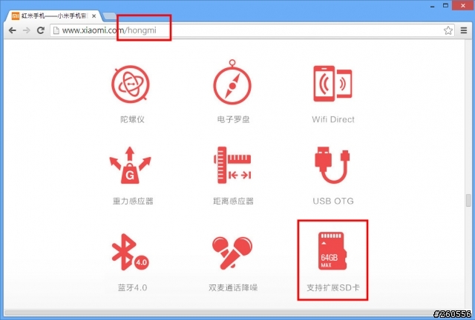Click the Bluetooth 4.0 icon
Image resolution: width=475 pixels, height=320 pixels.
(130, 252)
